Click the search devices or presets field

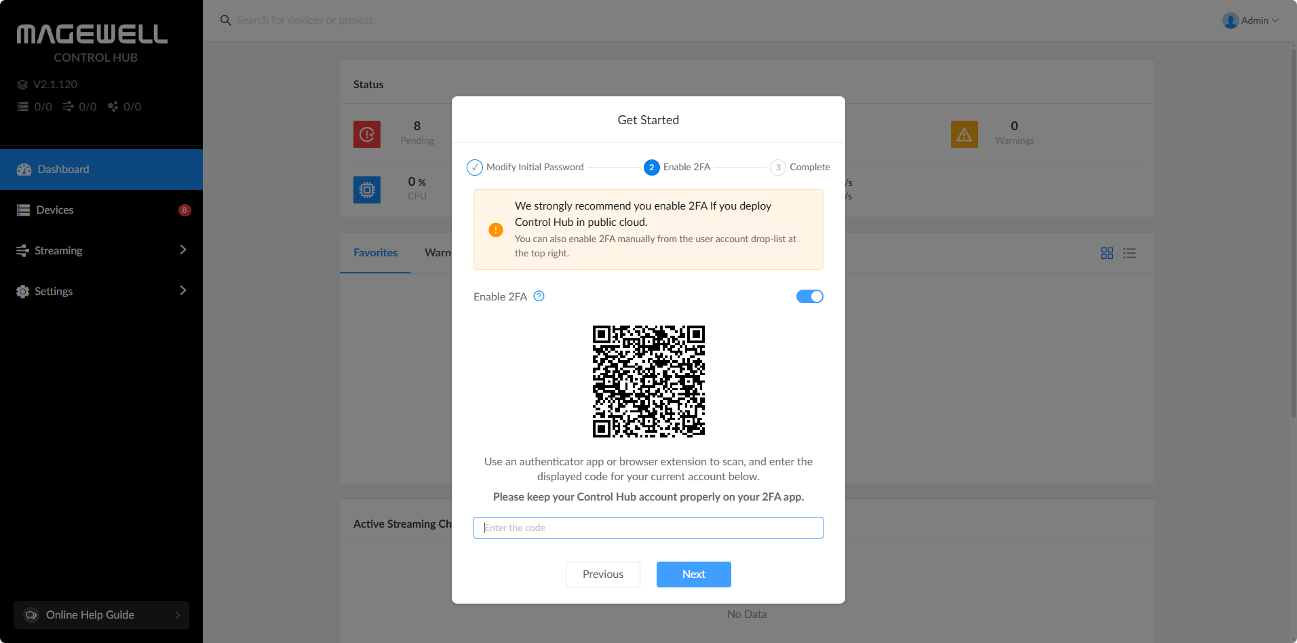click(x=305, y=20)
